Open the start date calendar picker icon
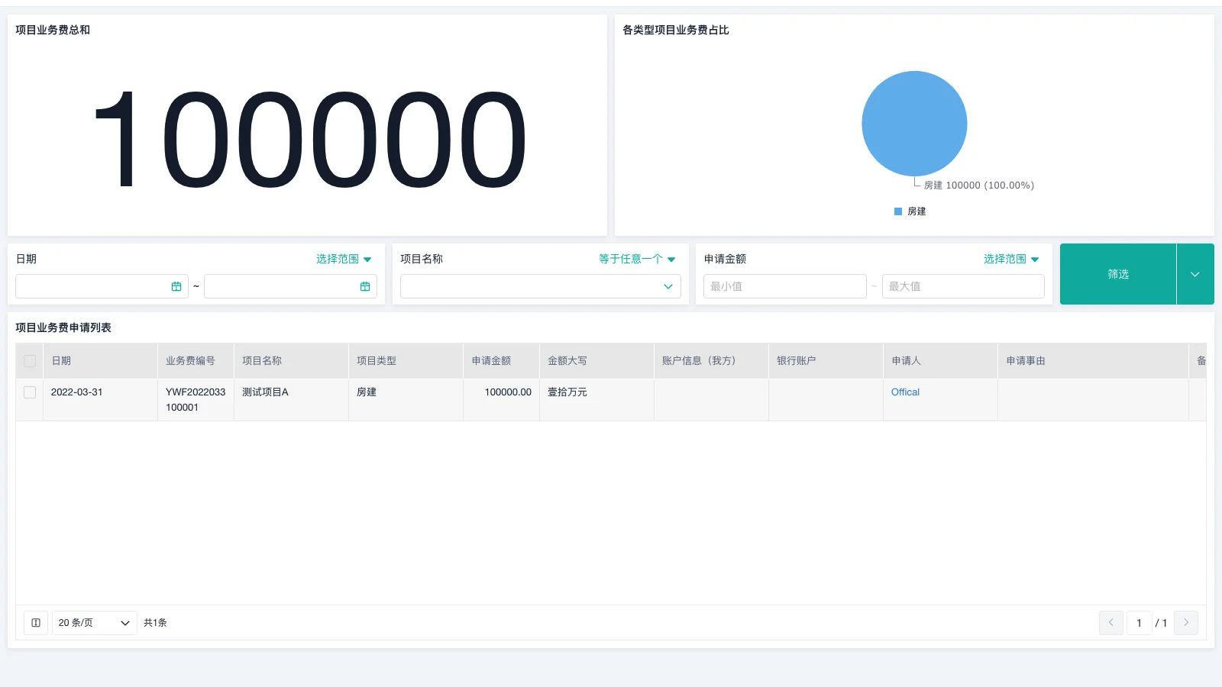1222x687 pixels. coord(176,286)
